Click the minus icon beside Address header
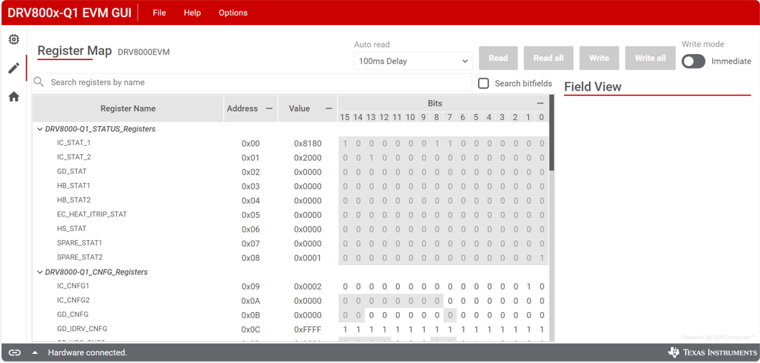 pyautogui.click(x=269, y=109)
